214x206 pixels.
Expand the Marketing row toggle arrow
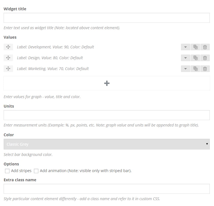(x=185, y=69)
